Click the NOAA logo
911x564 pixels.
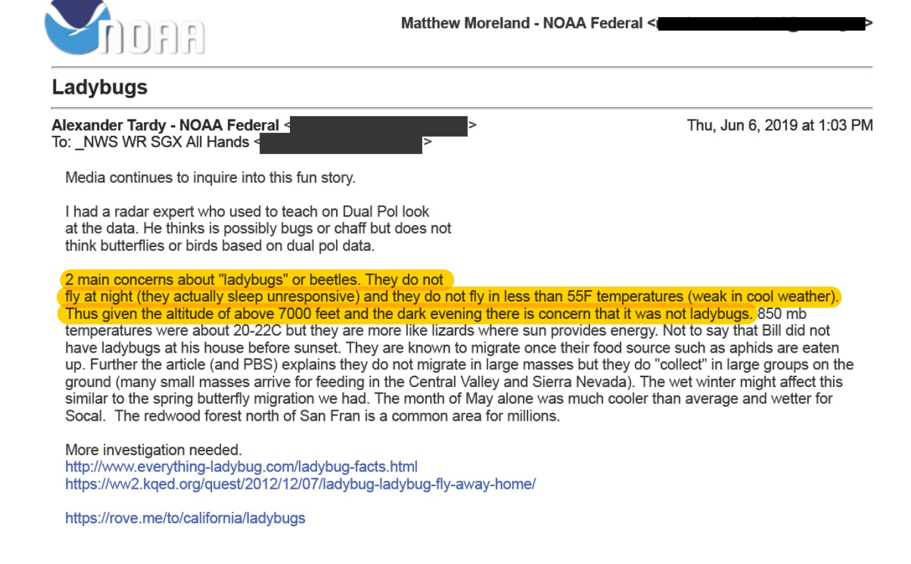tap(124, 28)
